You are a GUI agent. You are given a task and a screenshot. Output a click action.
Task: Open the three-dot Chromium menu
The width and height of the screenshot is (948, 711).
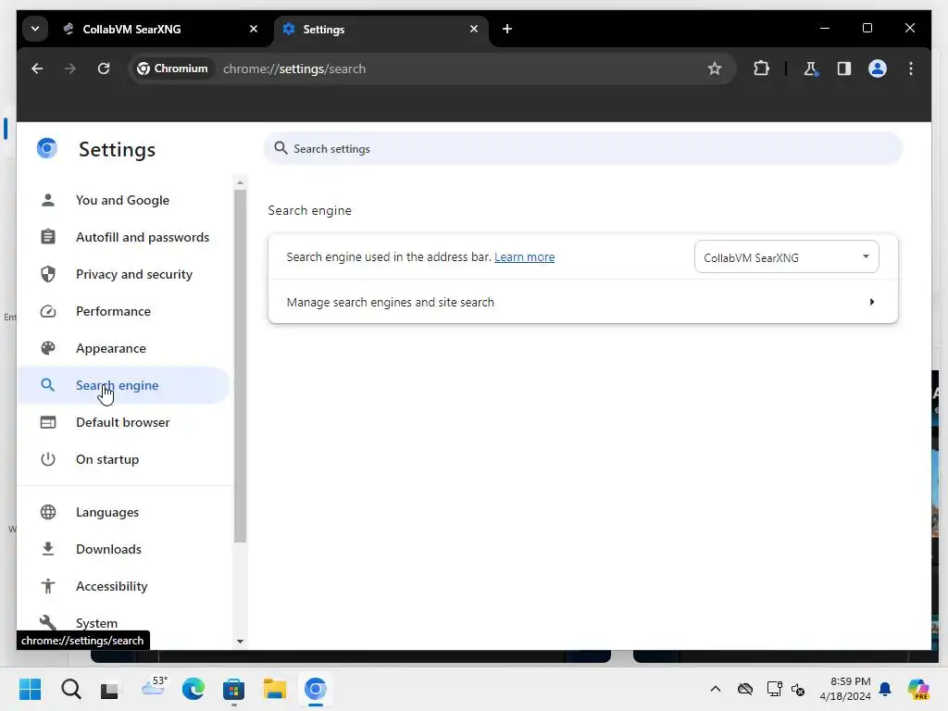coord(911,69)
